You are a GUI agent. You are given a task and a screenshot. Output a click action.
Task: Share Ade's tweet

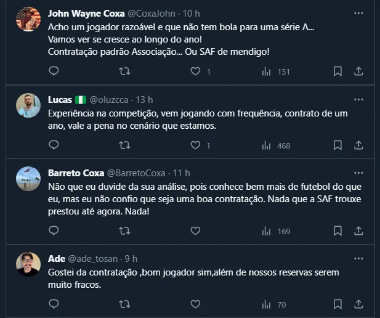[x=358, y=304]
